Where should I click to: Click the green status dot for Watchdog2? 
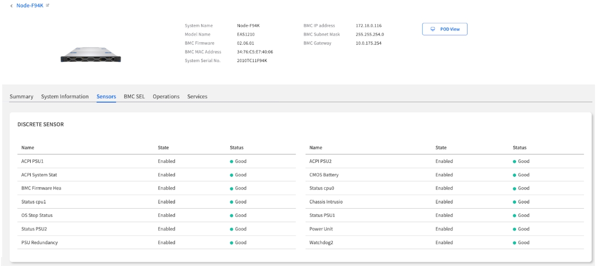pos(516,243)
